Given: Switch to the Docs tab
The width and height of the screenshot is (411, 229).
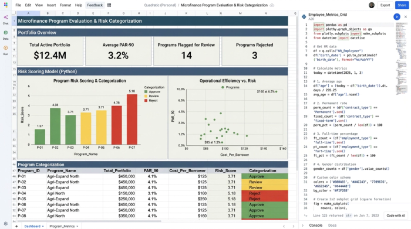Looking at the screenshot, I should pos(332,225).
